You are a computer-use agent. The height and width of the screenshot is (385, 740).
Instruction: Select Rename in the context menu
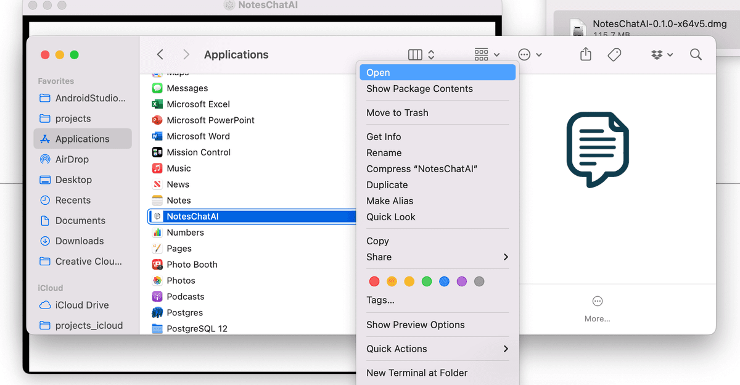point(438,153)
